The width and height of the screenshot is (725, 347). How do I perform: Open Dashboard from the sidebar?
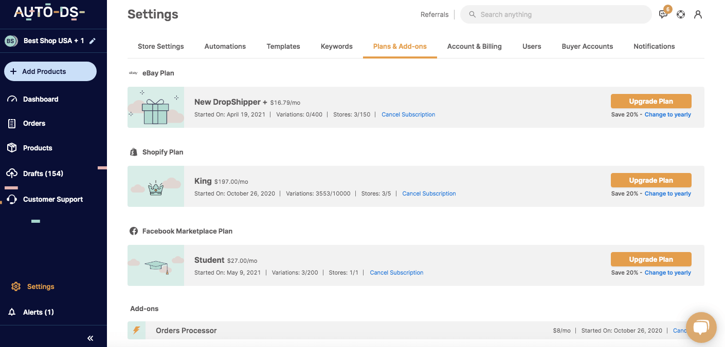(41, 99)
